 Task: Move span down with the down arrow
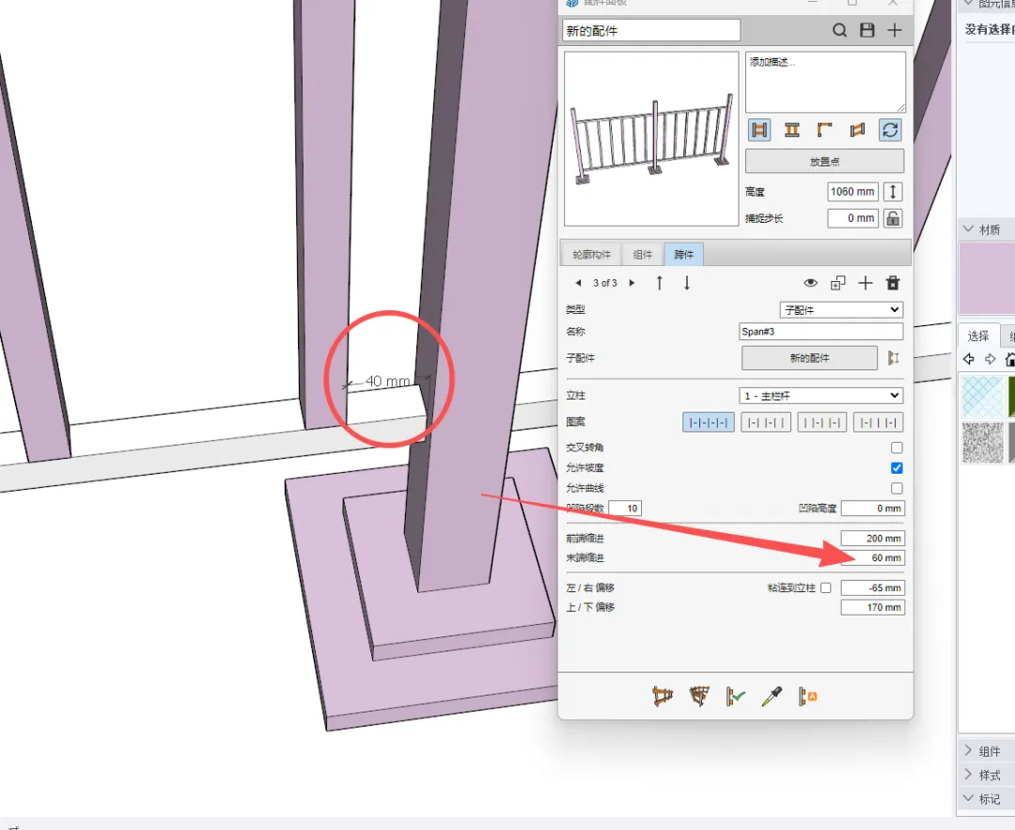click(687, 283)
